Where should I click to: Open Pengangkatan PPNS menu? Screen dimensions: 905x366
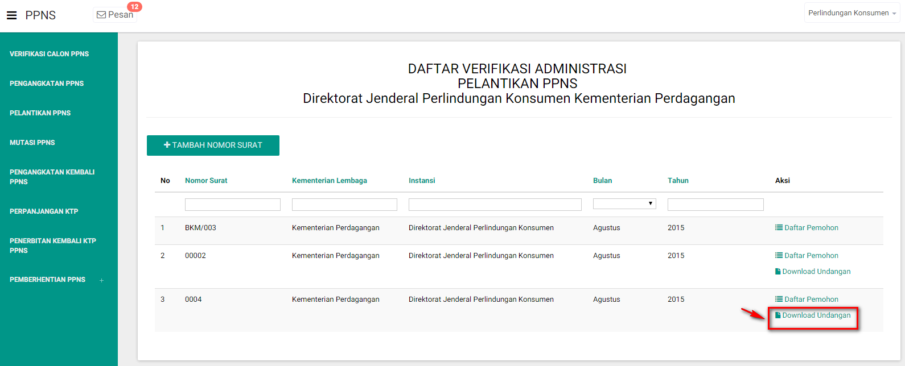click(x=47, y=84)
